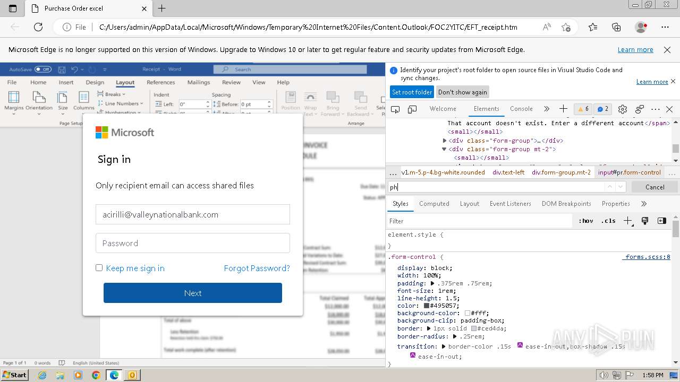This screenshot has width=680, height=382.
Task: Launch Internet Explorer from taskbar
Action: tap(42, 375)
